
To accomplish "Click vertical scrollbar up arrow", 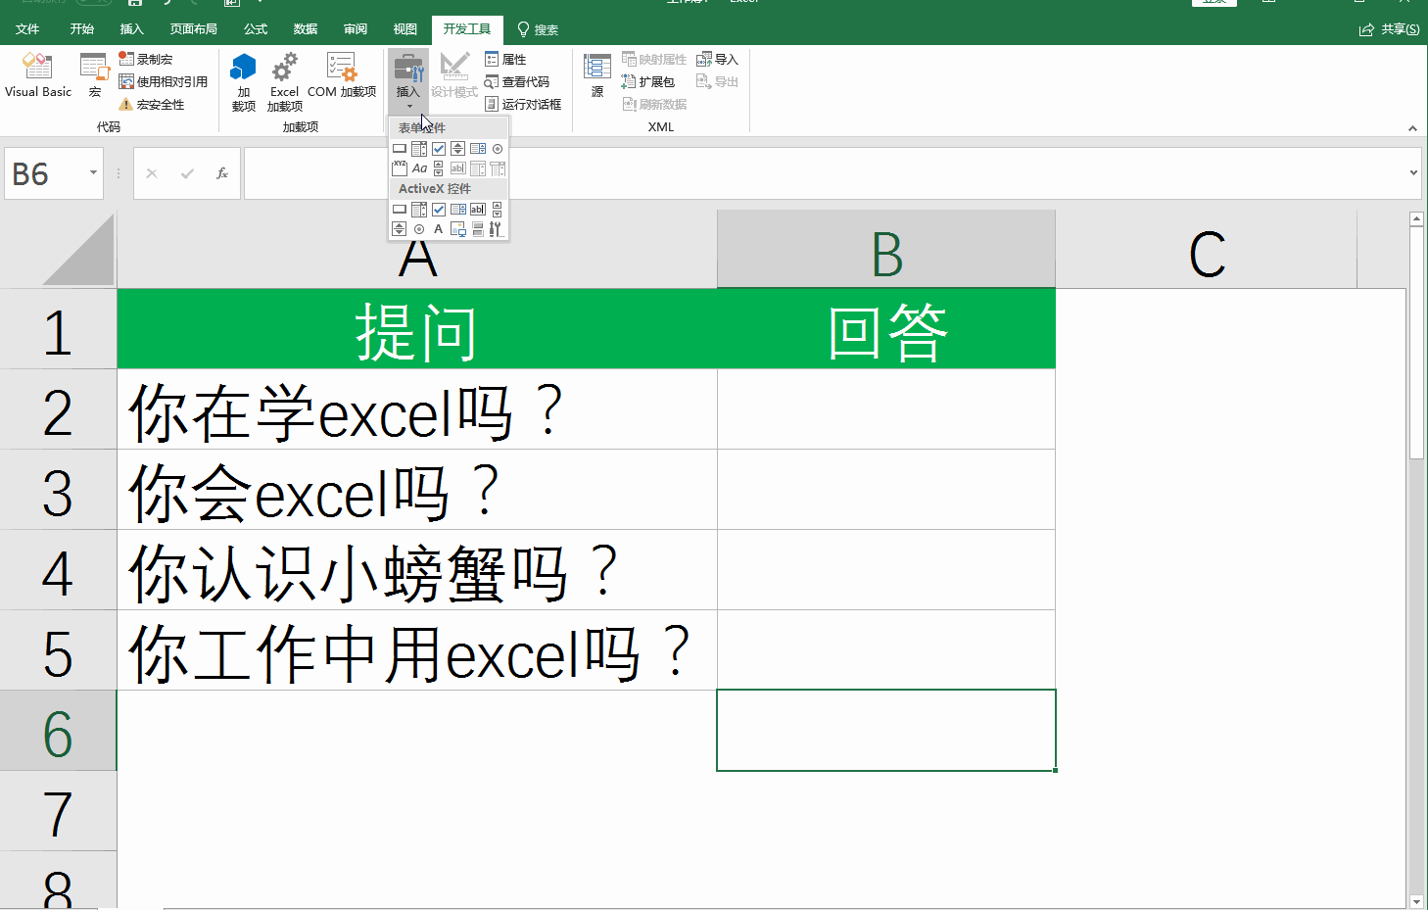I will coord(1416,219).
